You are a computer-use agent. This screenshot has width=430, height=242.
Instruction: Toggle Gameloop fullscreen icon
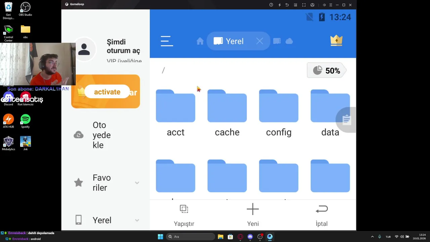coord(304,5)
